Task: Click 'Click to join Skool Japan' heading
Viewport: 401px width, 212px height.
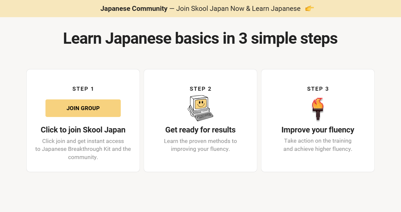Action: 83,130
